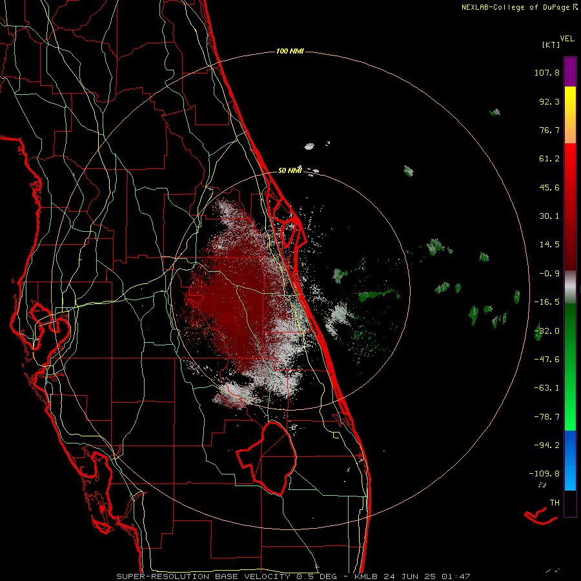Click the SUPER-RESOLUTION BASE VELOCITY product title

tap(203, 576)
